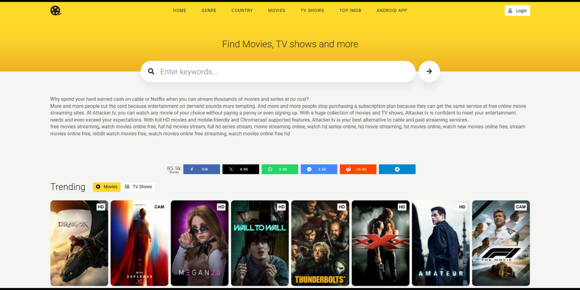
Task: Click the magnifying glass search icon
Action: tap(151, 72)
